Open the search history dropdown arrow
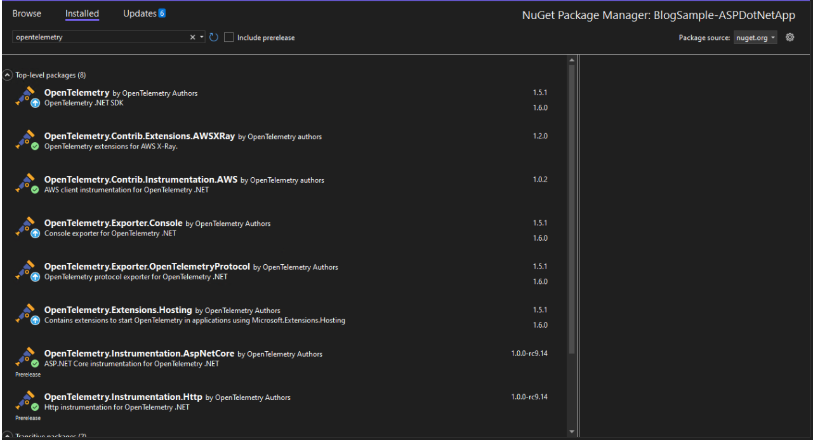This screenshot has height=440, width=813. pos(202,37)
